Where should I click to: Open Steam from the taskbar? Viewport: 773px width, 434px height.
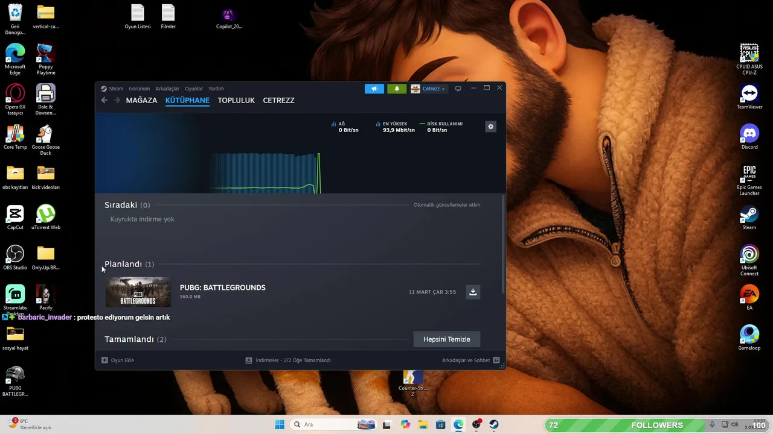coord(494,424)
